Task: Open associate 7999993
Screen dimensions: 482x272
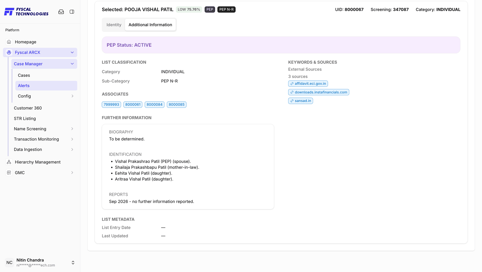Action: [111, 105]
